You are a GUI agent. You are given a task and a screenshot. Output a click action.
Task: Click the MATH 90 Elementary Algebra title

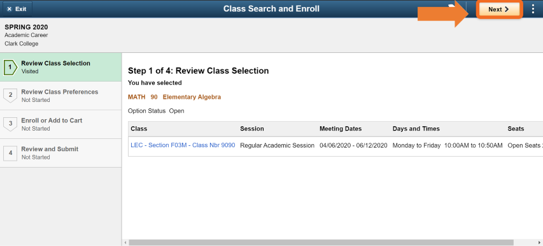click(174, 97)
